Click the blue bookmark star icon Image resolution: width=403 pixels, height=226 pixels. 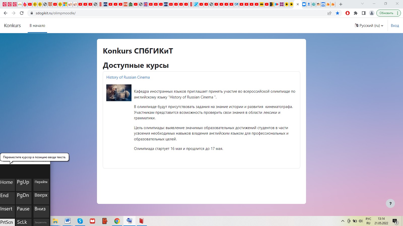338,13
